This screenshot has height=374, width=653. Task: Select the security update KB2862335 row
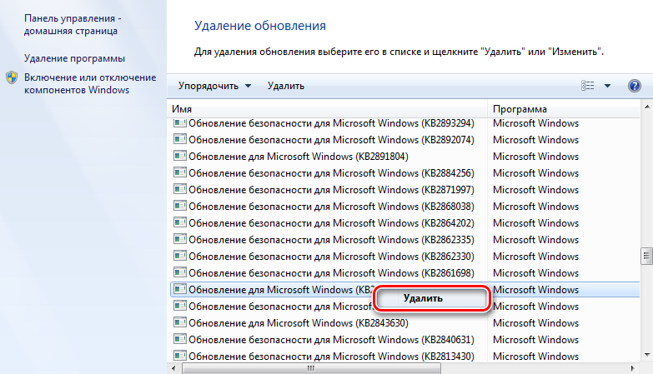click(x=331, y=240)
